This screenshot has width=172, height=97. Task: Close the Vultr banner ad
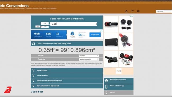[x=102, y=31]
